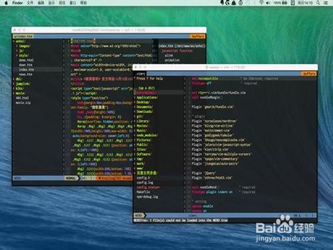Click the Plugin 'scrooloose/nerdtree' line
Viewport: 333px width, 250px height.
click(214, 121)
